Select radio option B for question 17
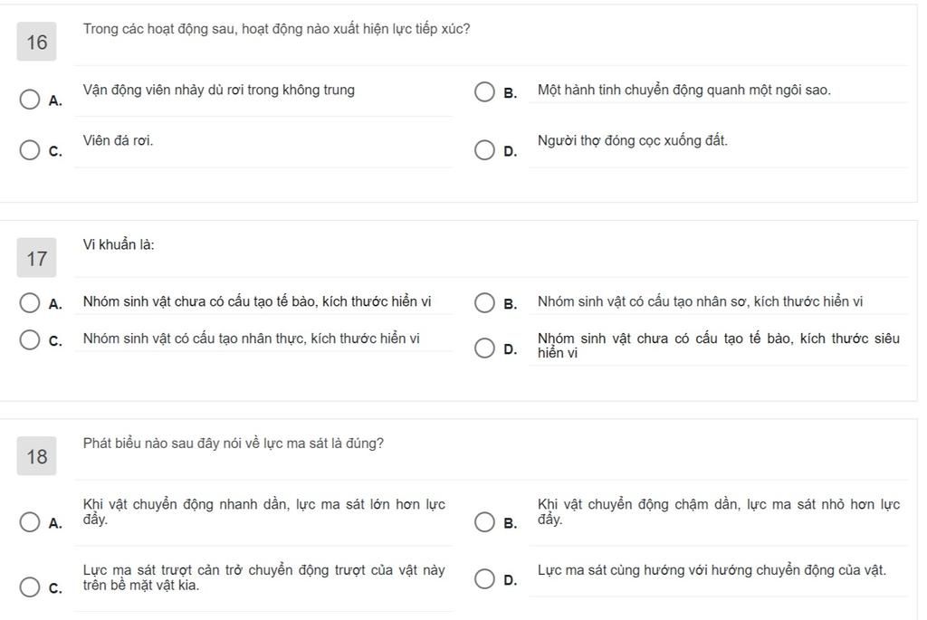The width and height of the screenshot is (927, 620). (485, 302)
